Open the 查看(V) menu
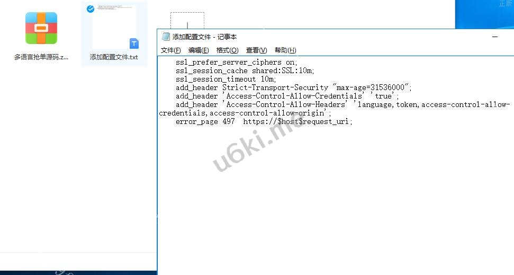 [256, 50]
